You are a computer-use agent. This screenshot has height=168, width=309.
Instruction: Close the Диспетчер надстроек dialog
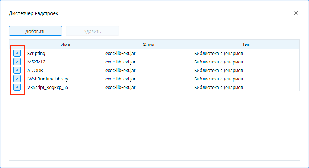tap(296, 13)
